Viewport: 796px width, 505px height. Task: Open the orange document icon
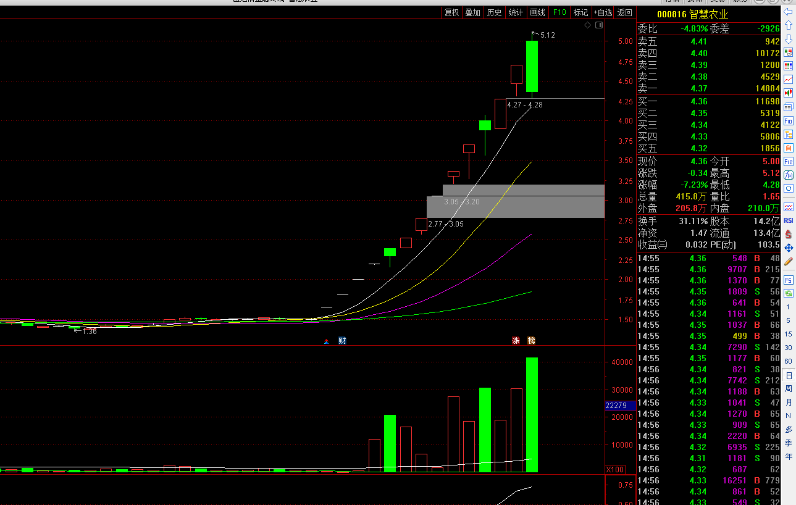788,148
